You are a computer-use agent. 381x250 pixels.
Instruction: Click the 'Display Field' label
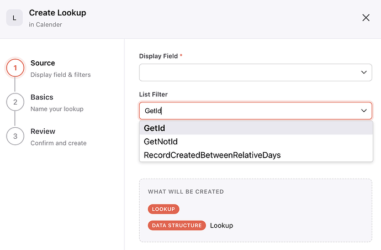pos(158,56)
